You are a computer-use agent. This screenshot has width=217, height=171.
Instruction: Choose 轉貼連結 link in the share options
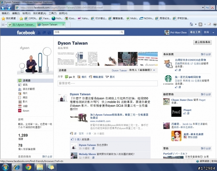coord(96,77)
